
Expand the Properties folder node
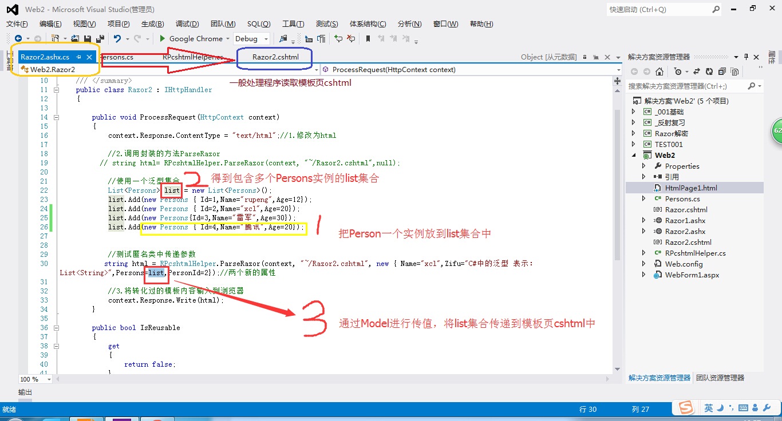click(644, 166)
